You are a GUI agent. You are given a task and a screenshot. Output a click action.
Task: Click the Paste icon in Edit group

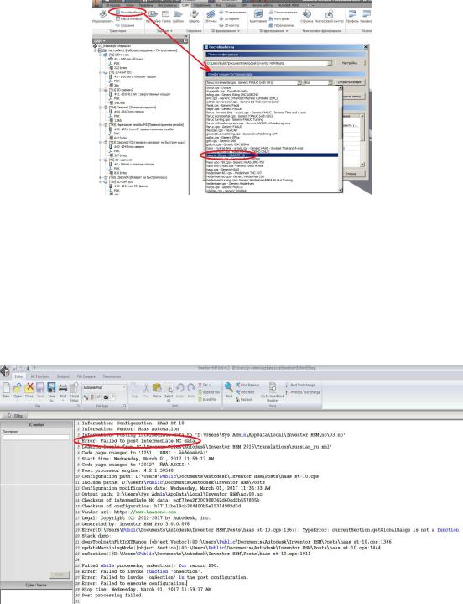click(157, 388)
